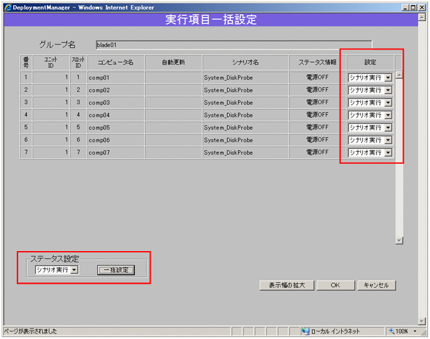The width and height of the screenshot is (430, 339).
Task: Click the status bar resize grip
Action: click(424, 333)
